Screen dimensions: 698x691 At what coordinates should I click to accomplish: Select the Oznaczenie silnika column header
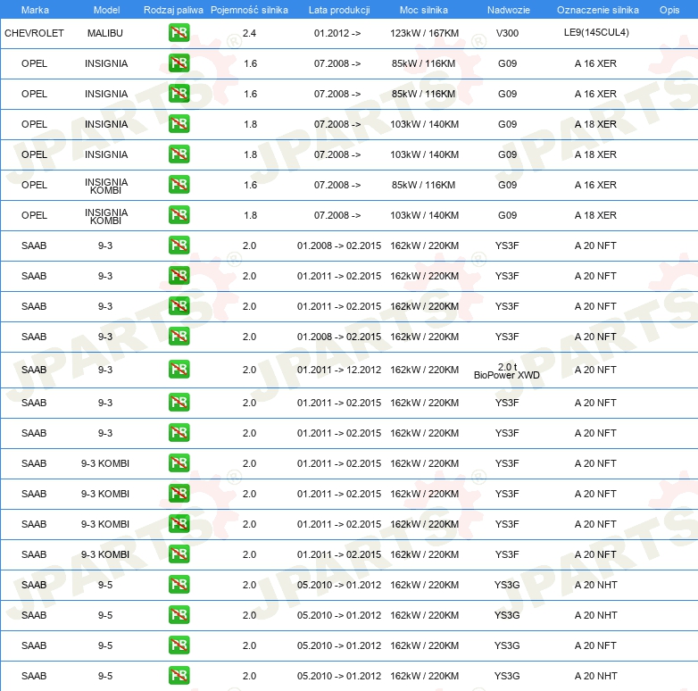(597, 9)
